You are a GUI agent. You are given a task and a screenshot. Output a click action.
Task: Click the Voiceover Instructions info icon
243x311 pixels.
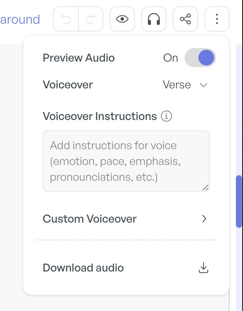point(166,116)
